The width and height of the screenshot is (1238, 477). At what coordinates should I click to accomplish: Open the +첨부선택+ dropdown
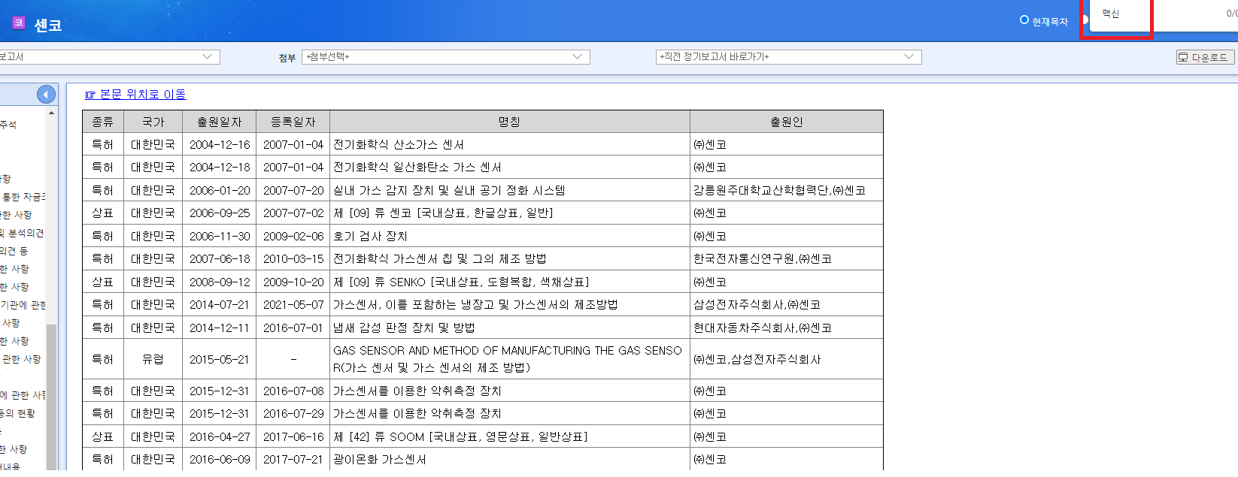click(445, 57)
